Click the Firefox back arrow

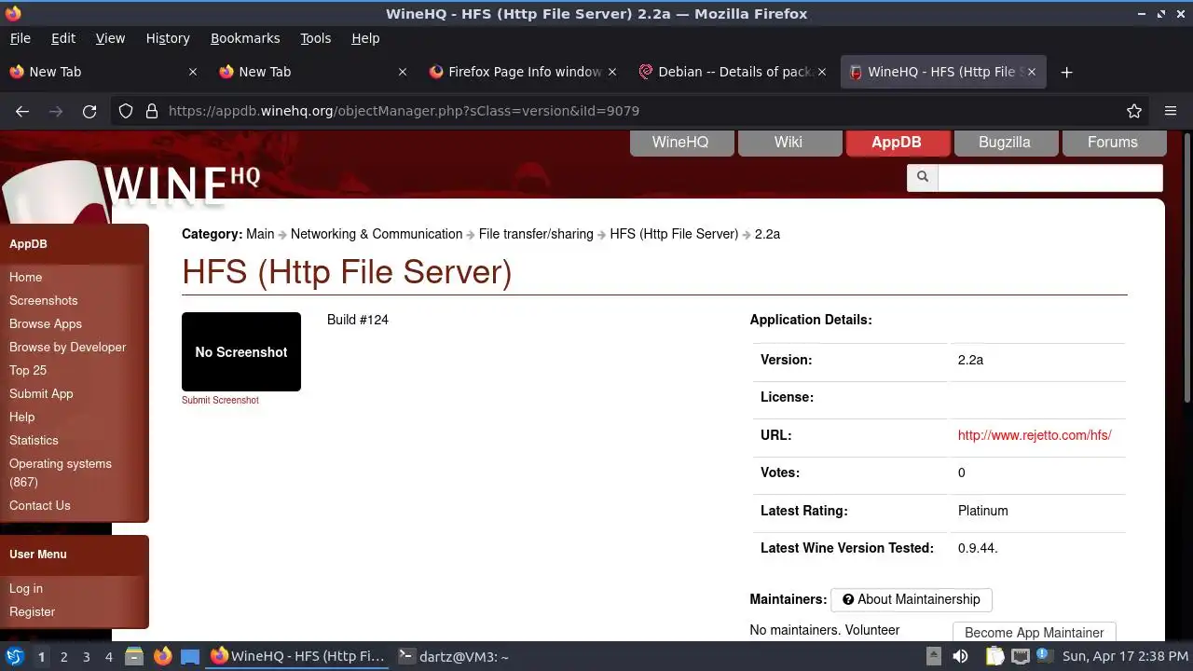pos(22,111)
